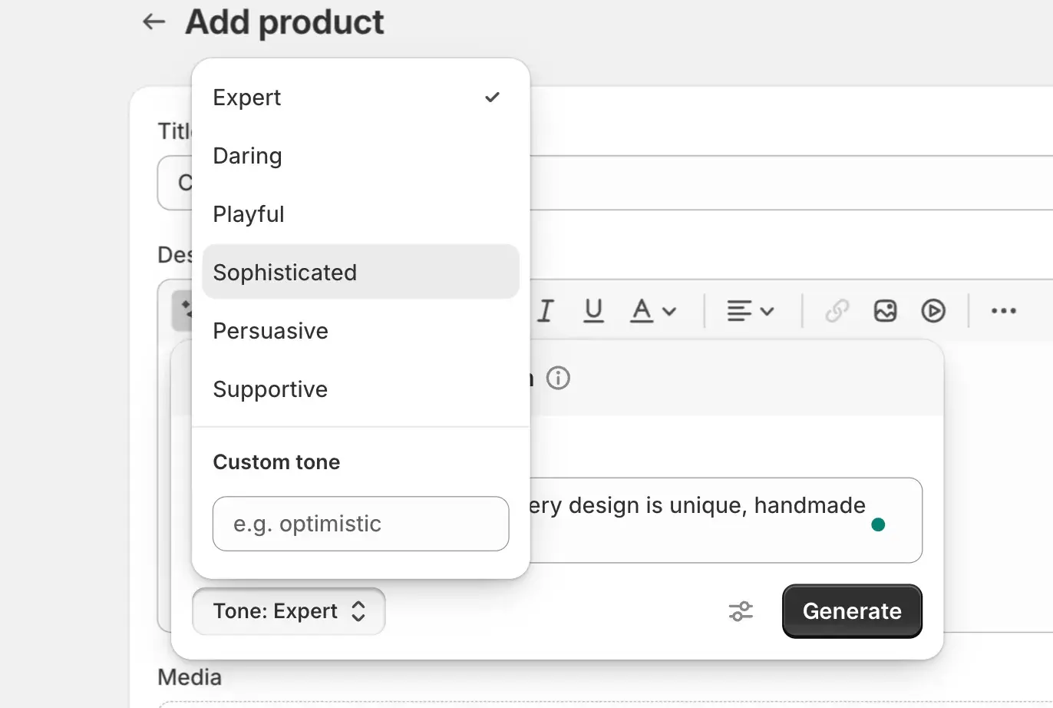Click the info icon in the popover header

[x=558, y=378]
